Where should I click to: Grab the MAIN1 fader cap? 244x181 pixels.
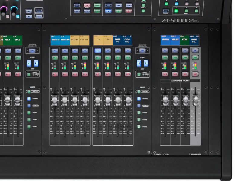click(196, 100)
